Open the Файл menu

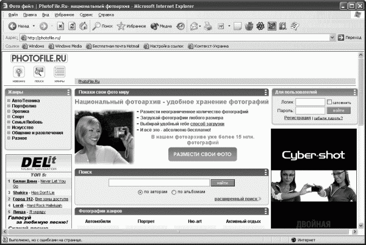click(13, 15)
